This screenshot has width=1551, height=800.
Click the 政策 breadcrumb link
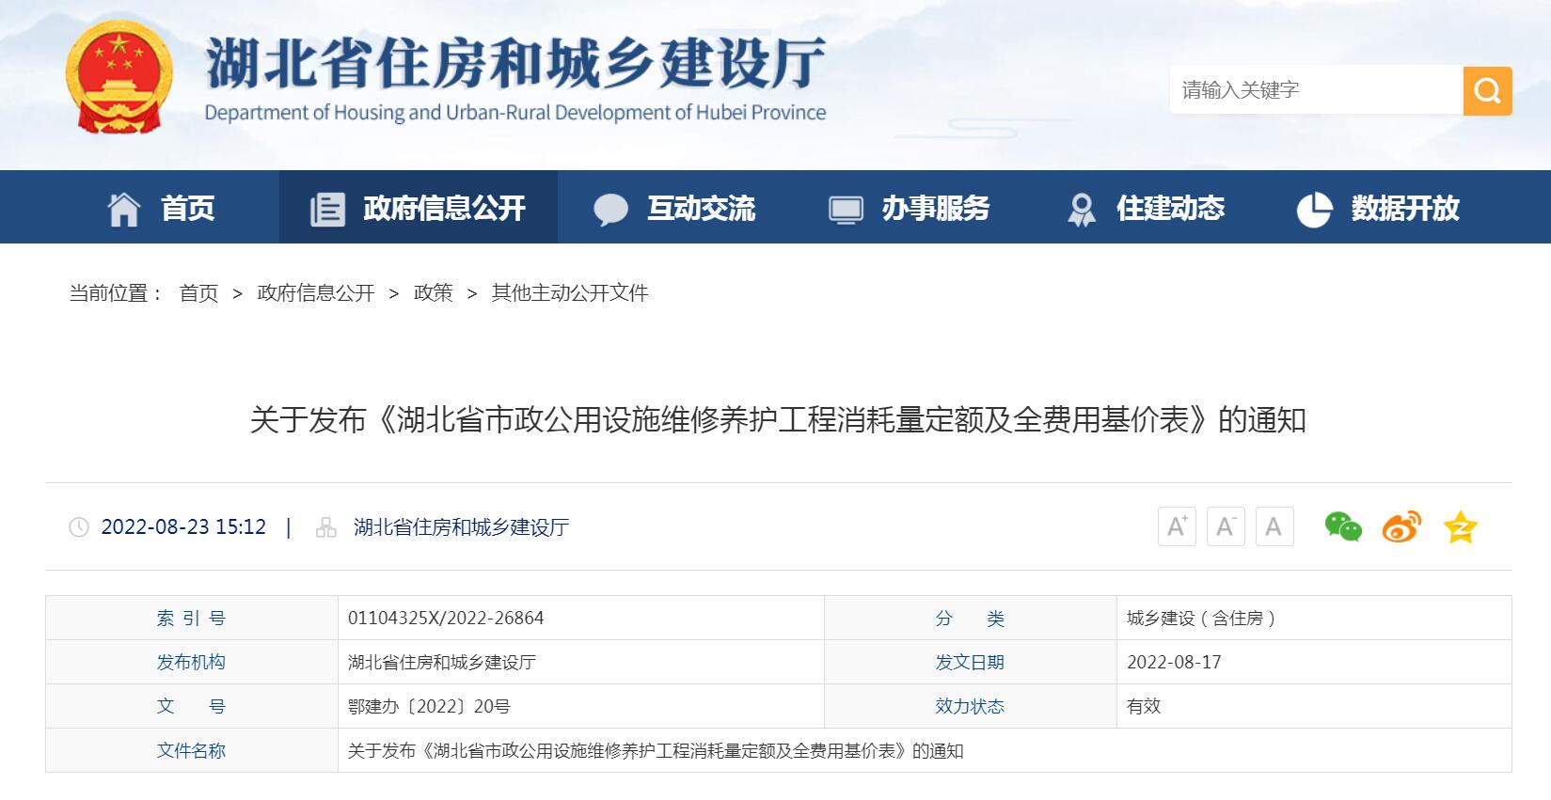click(433, 293)
